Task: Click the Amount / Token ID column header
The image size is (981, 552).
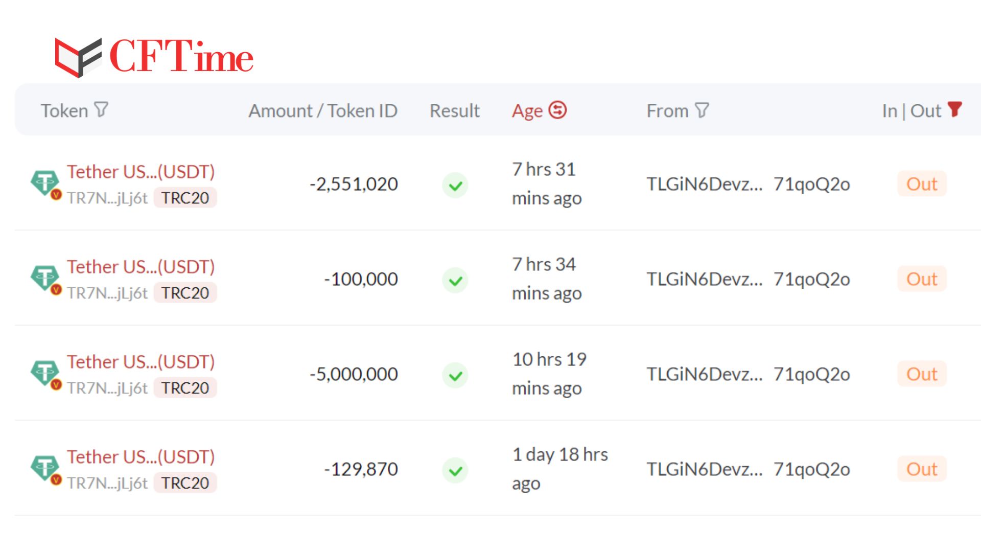Action: [323, 111]
